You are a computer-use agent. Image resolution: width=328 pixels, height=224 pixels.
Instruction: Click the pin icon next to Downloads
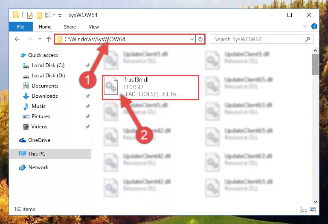click(87, 96)
